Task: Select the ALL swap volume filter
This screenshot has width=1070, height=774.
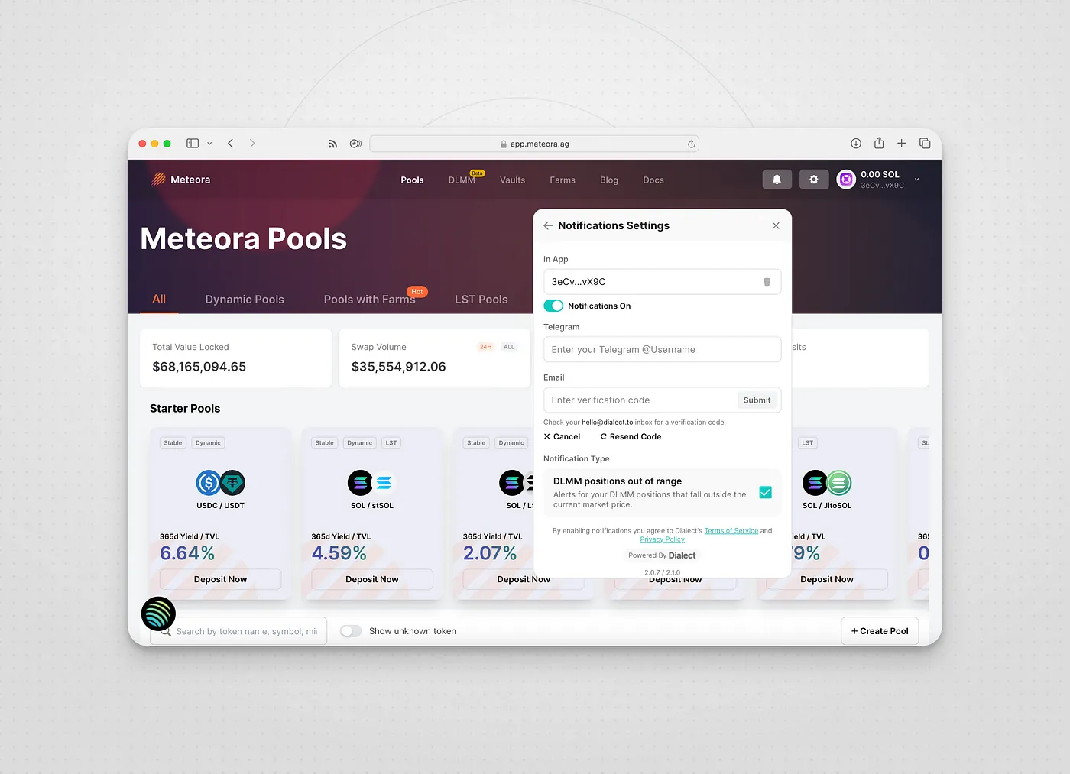Action: pos(509,347)
